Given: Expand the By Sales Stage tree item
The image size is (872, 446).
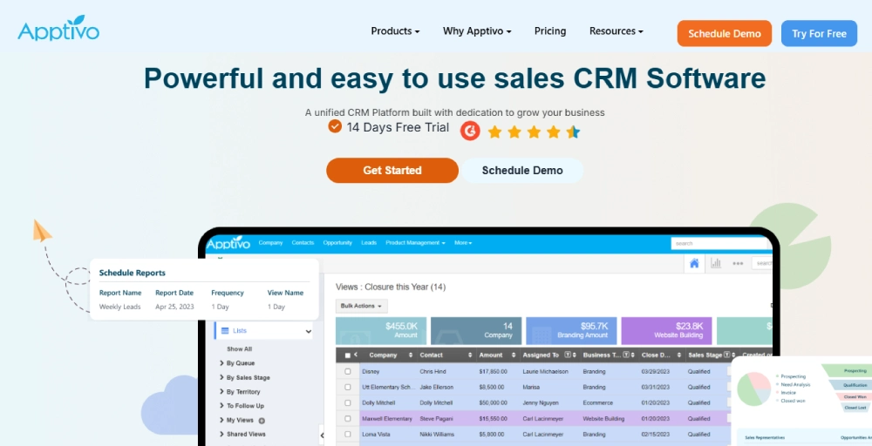Looking at the screenshot, I should click(221, 378).
